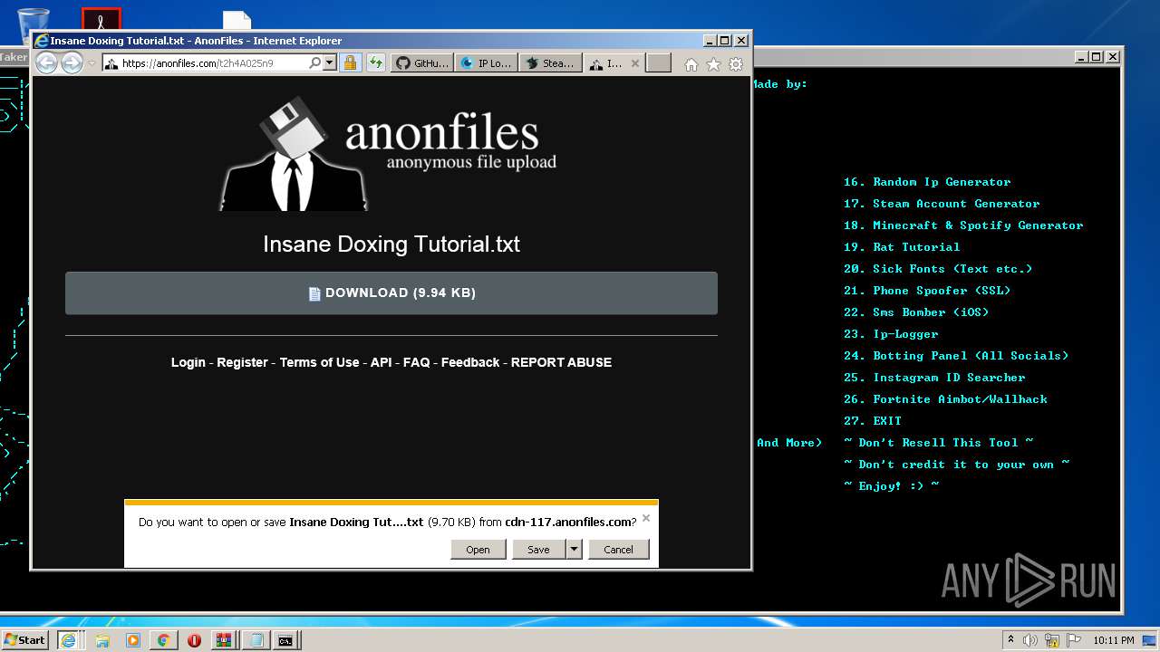1160x652 pixels.
Task: Expand the Save options dropdown arrow
Action: coord(574,550)
